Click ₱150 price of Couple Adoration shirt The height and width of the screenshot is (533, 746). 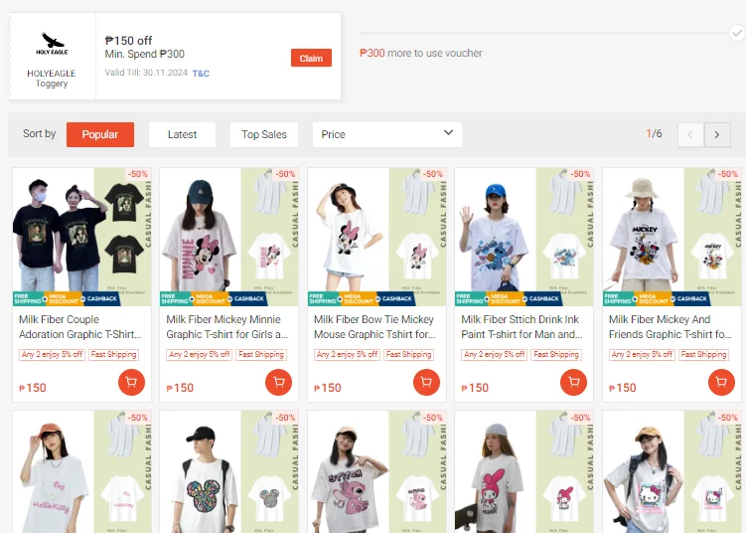tap(33, 388)
